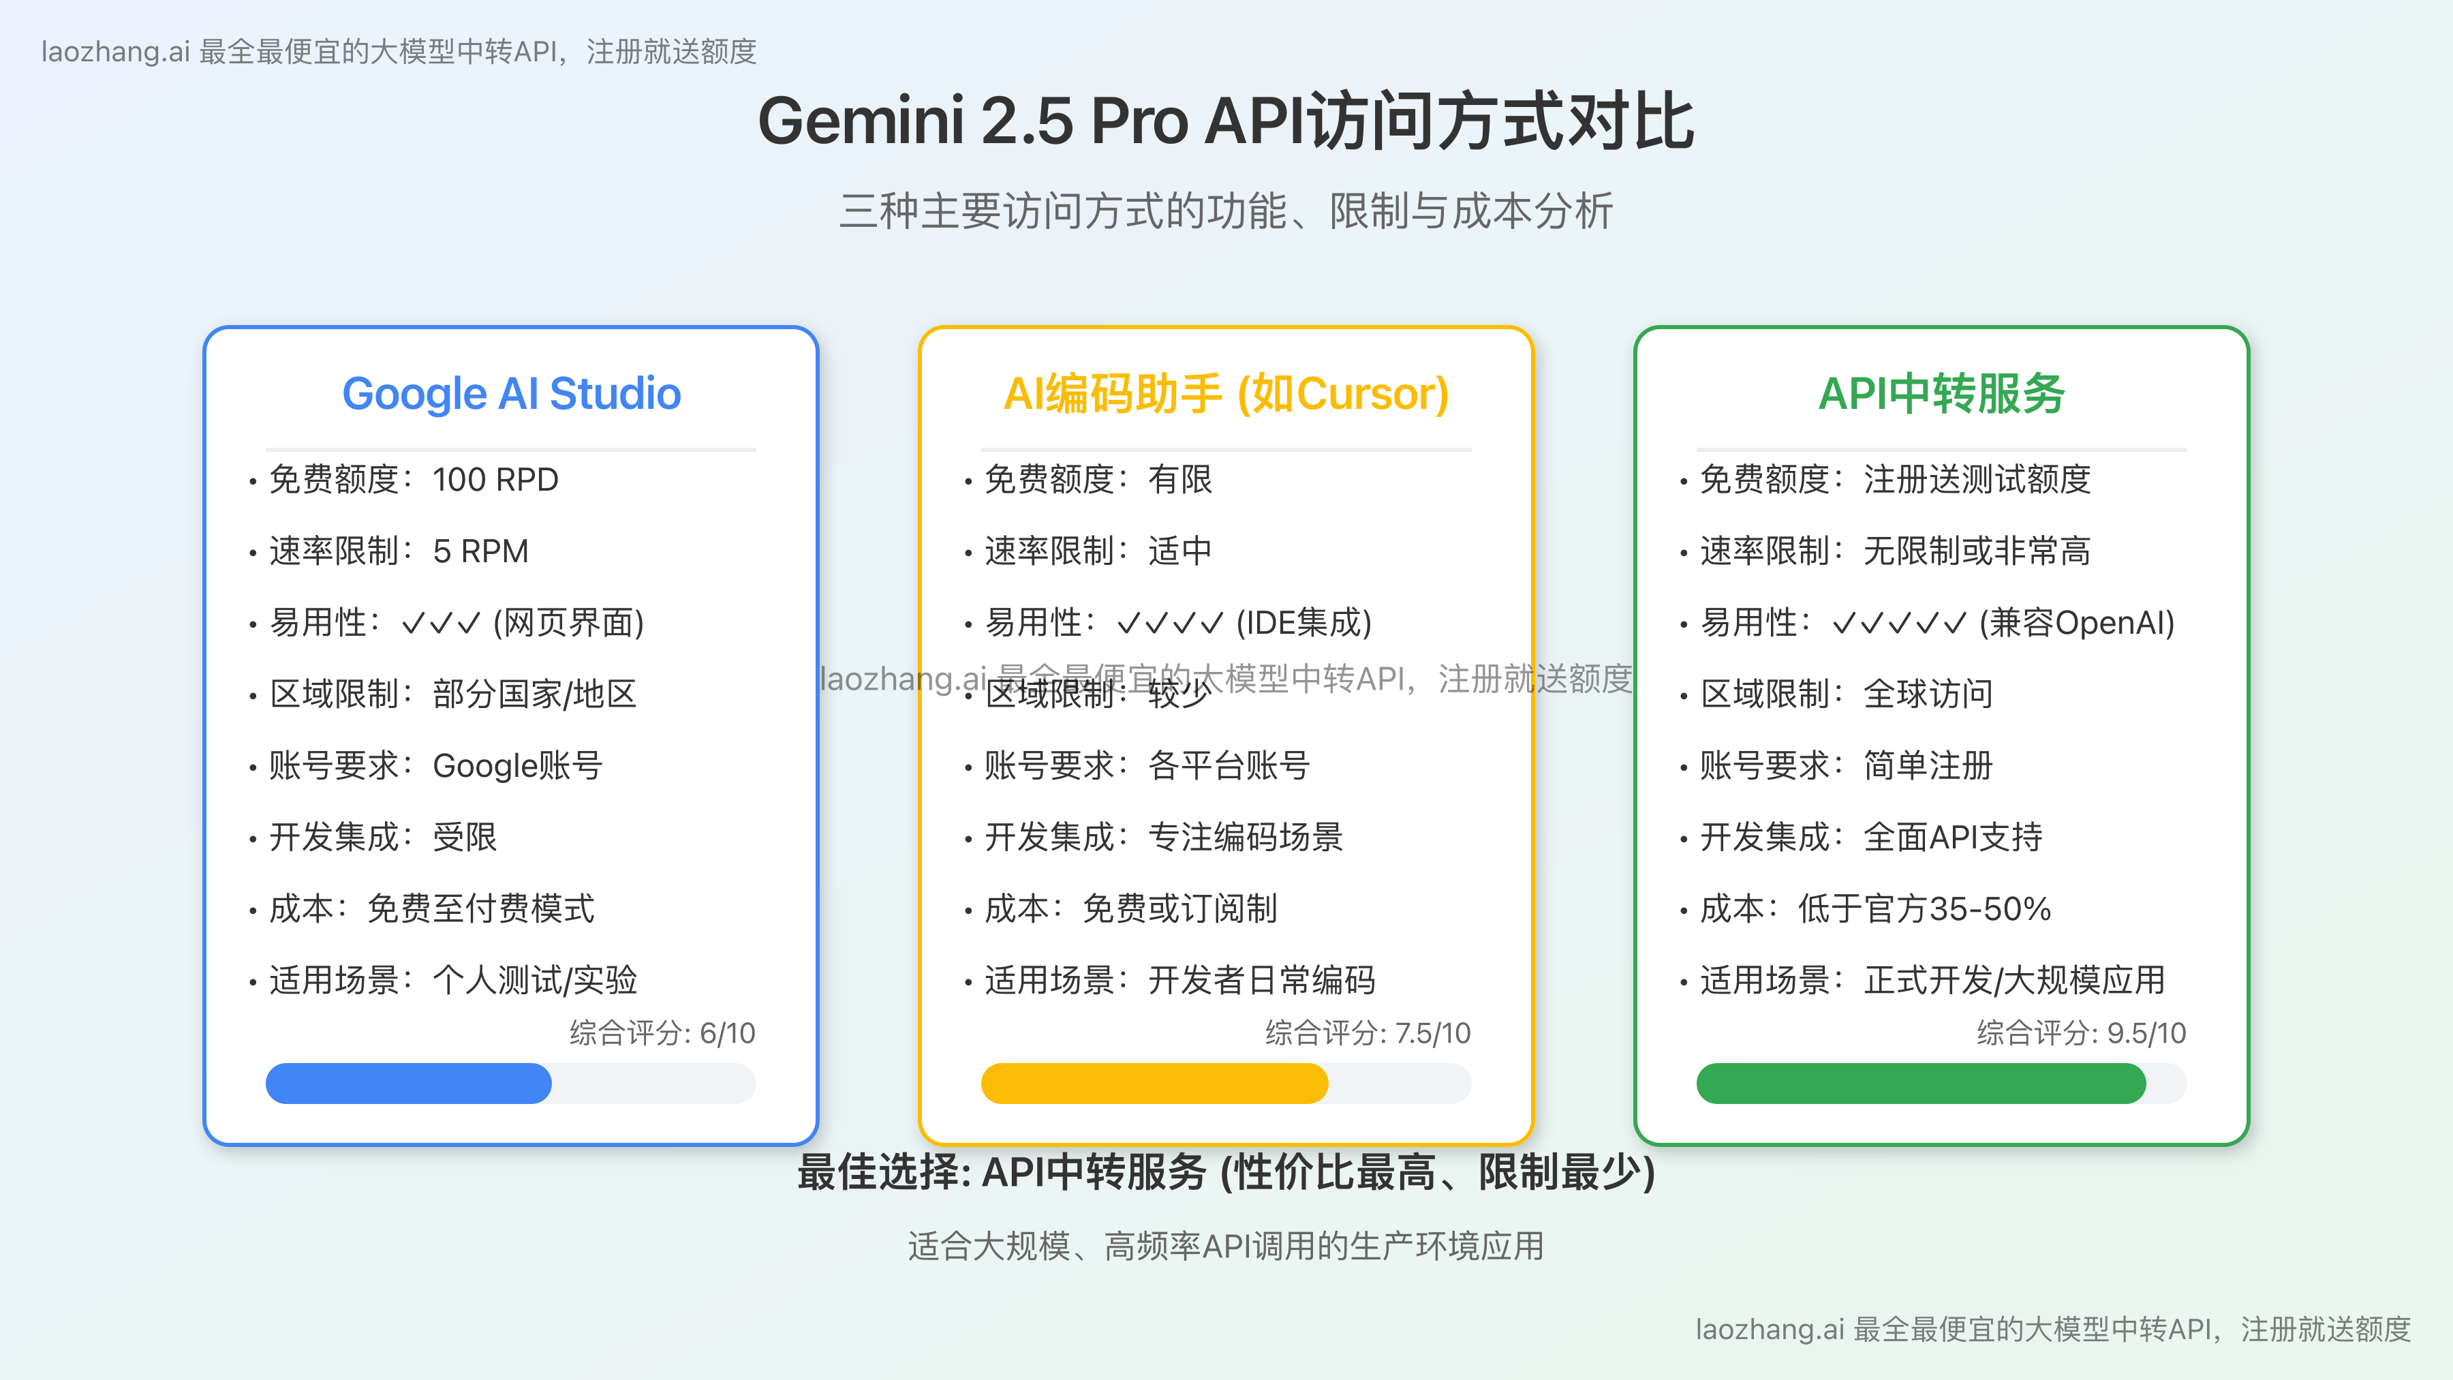The image size is (2453, 1380).
Task: Click "速率限制: 适中" row
Action: coord(1088,551)
